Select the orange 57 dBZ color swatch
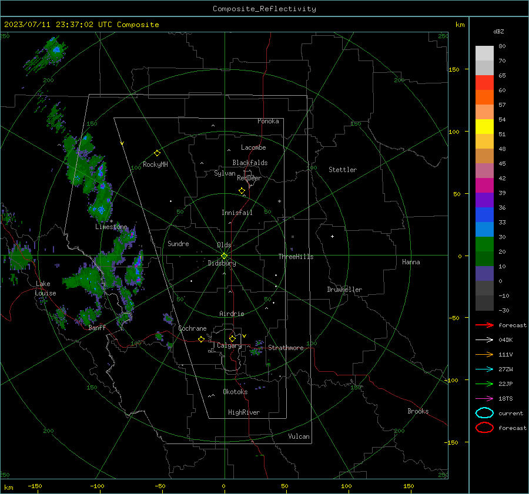 (x=484, y=98)
